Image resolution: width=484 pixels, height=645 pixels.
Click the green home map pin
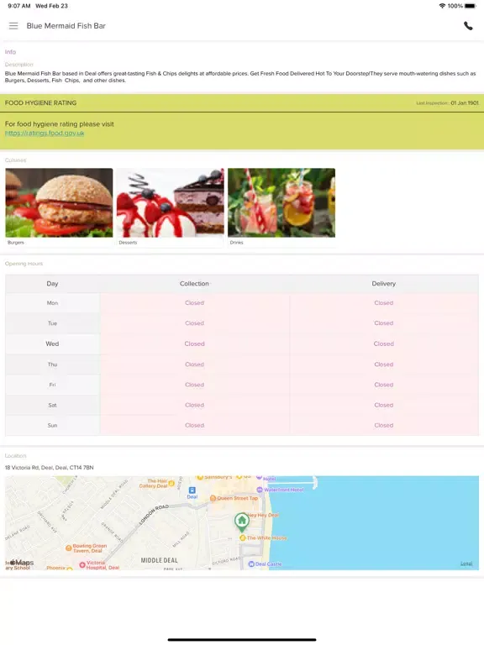coord(242,522)
